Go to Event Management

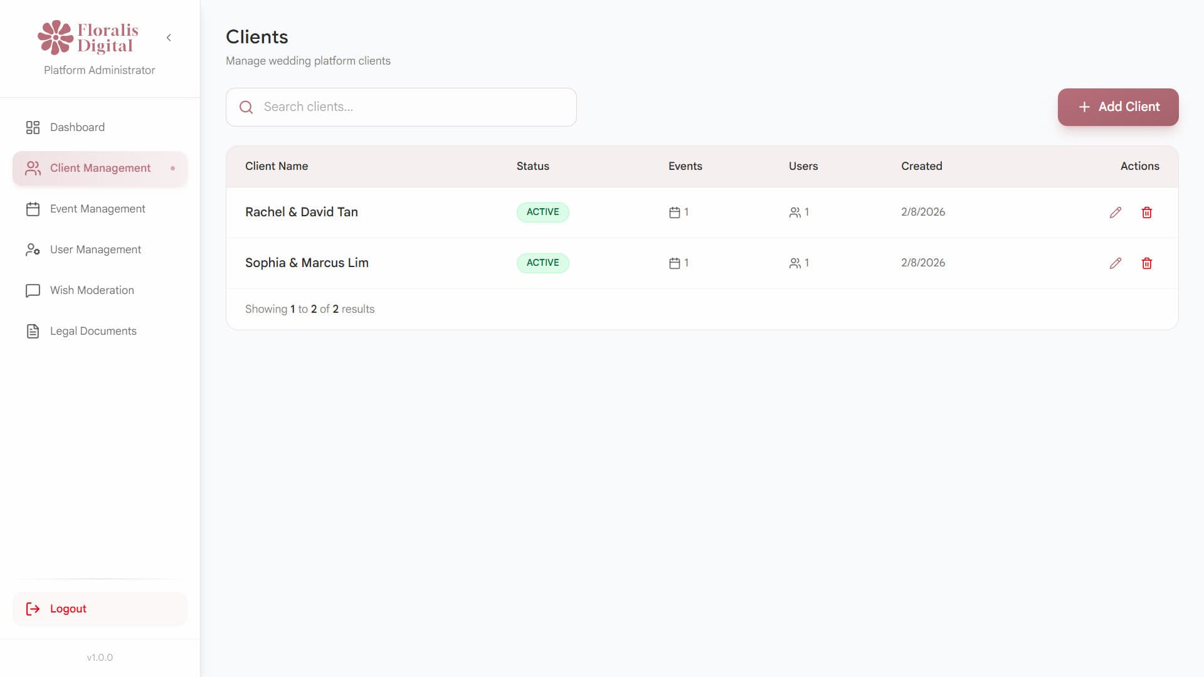click(100, 209)
